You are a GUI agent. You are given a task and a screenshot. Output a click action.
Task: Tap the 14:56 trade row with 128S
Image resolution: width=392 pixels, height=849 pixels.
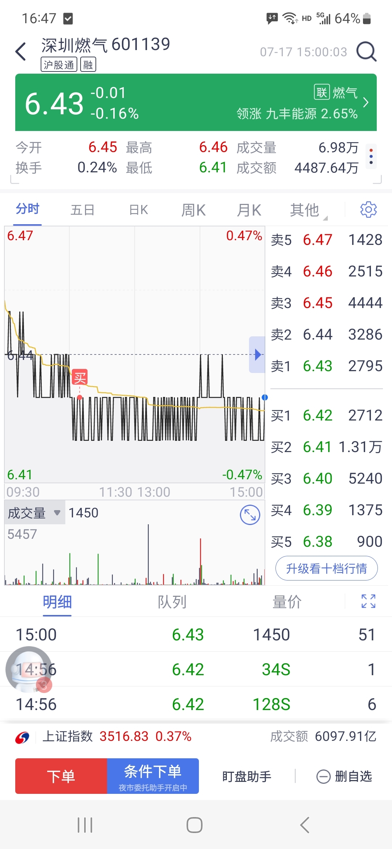(196, 704)
